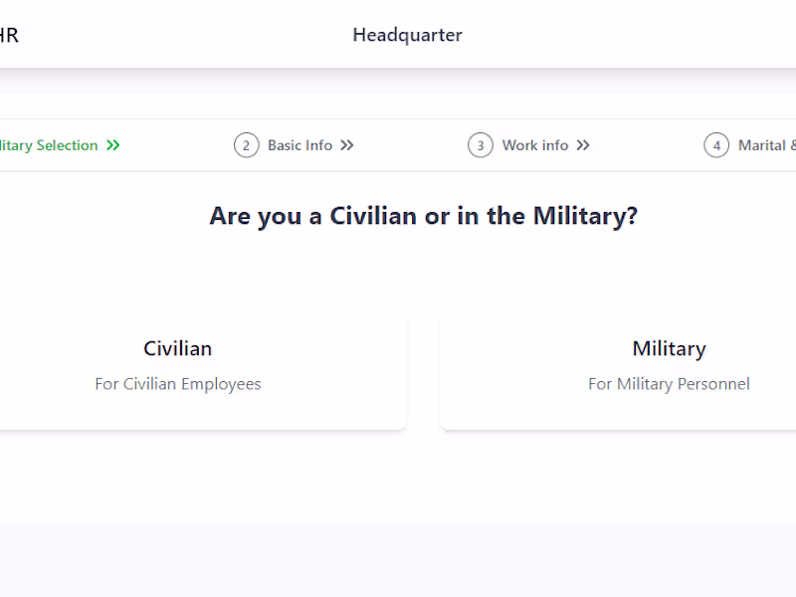Click the double-chevron next to Work info
Image resolution: width=796 pixels, height=597 pixels.
pos(583,145)
